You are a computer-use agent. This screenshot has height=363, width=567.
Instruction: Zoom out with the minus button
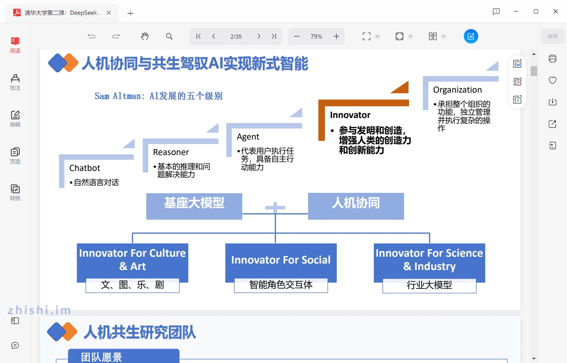coord(297,36)
